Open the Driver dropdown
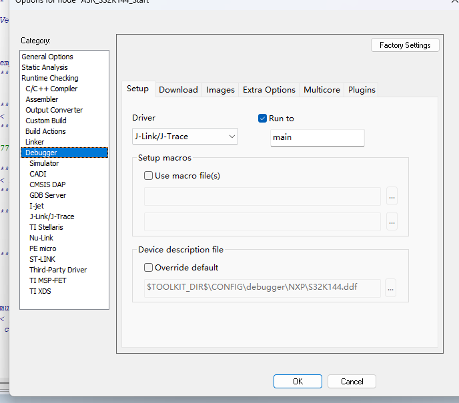This screenshot has height=403, width=459. 185,137
